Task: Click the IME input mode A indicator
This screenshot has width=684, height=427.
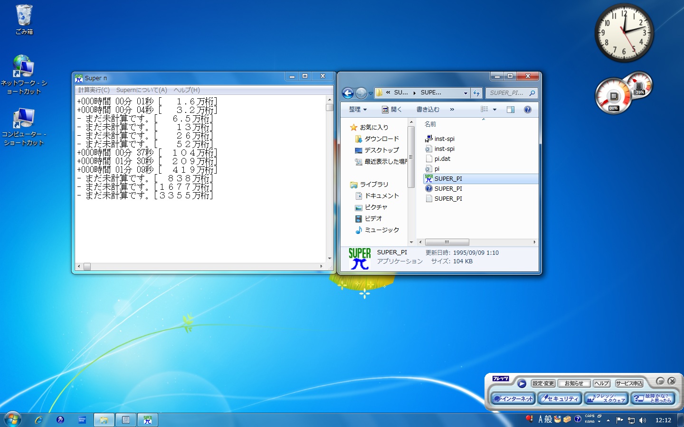Action: pyautogui.click(x=541, y=419)
